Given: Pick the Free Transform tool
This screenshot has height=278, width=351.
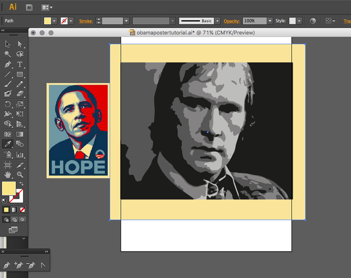Looking at the screenshot, I should [x=20, y=114].
